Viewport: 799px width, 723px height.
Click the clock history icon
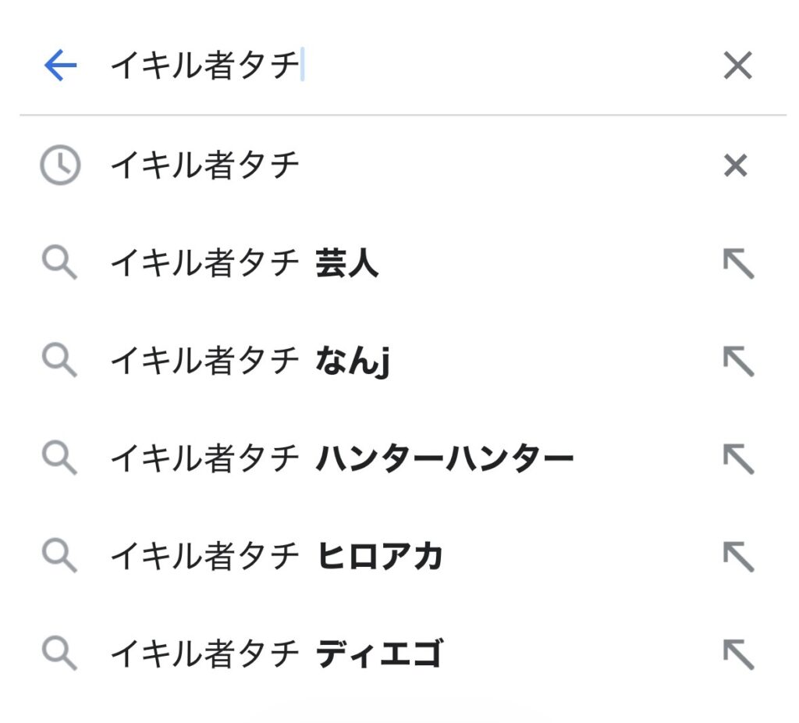coord(60,166)
